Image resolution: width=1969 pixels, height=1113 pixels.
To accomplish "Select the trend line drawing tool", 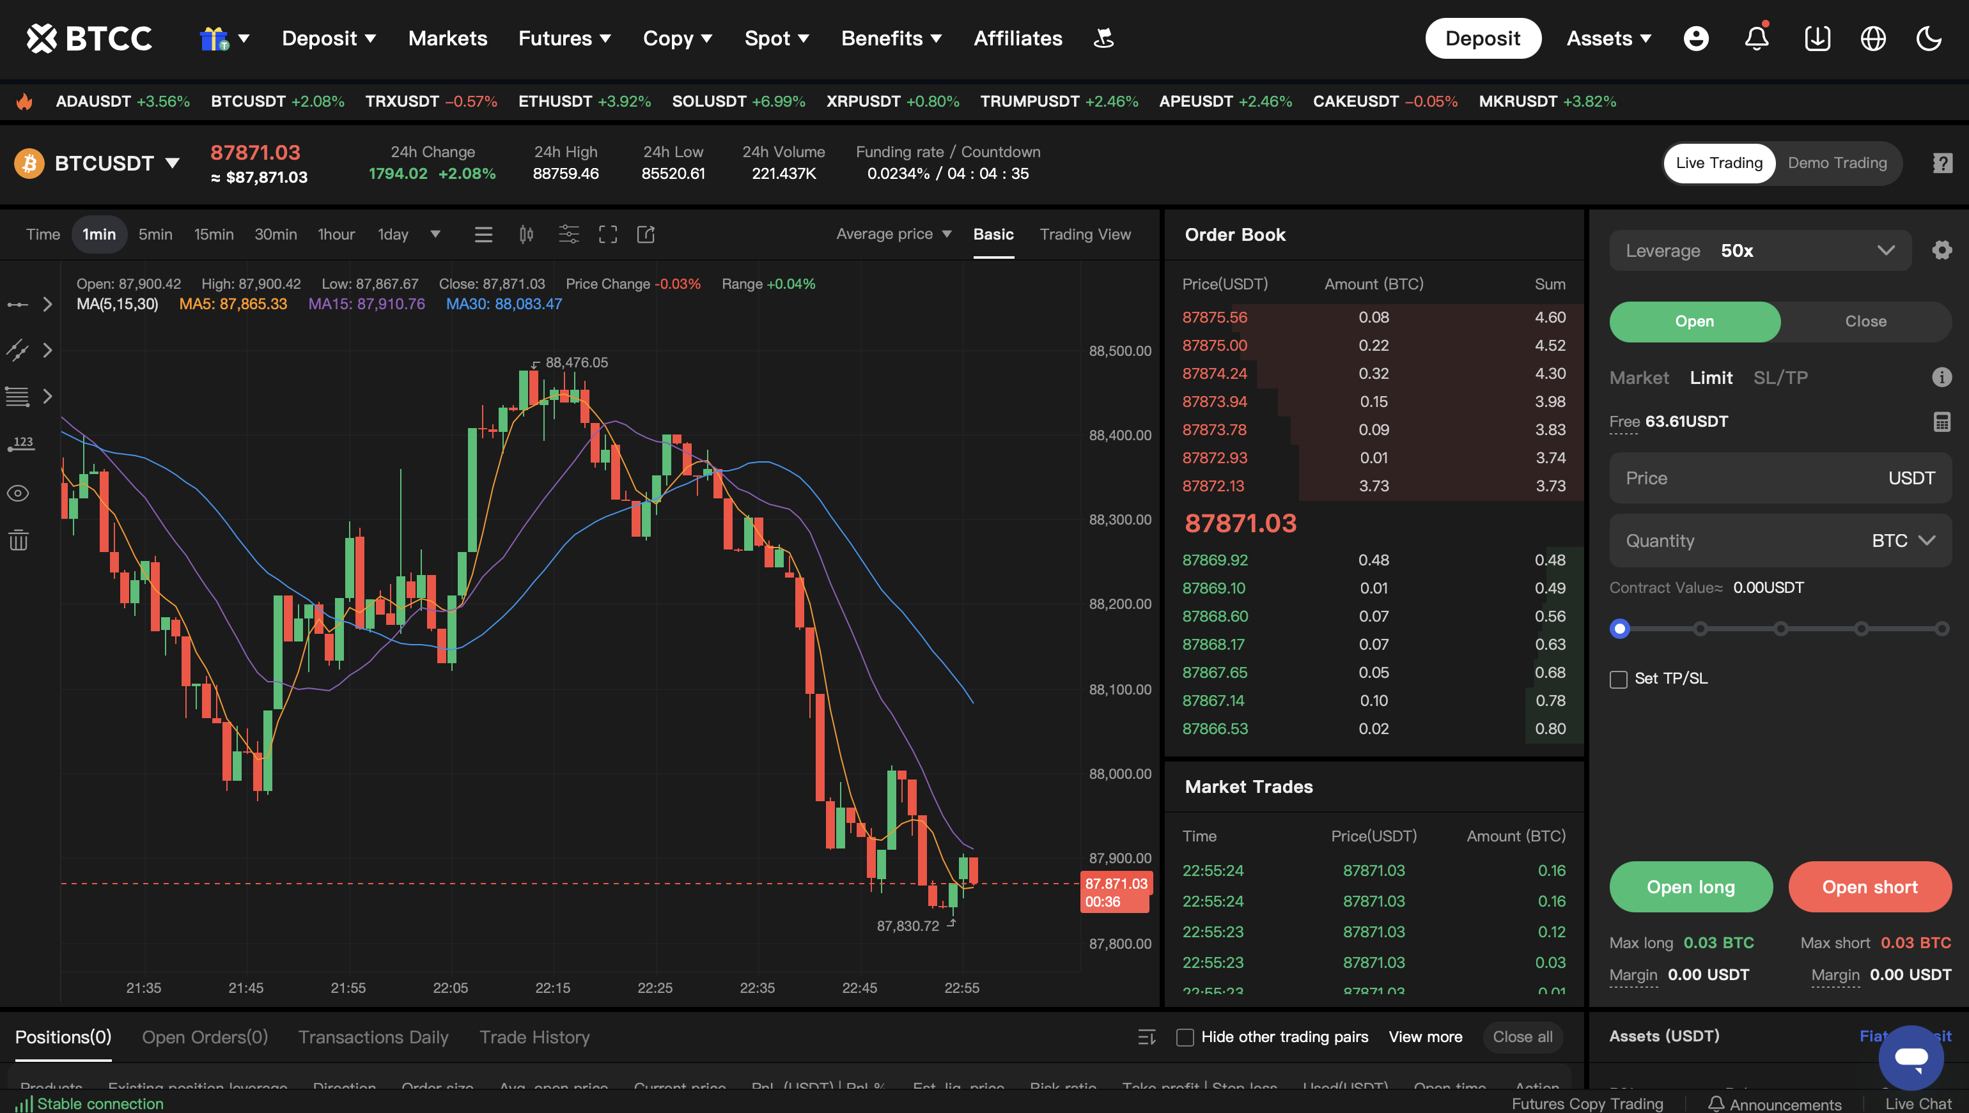I will point(17,350).
